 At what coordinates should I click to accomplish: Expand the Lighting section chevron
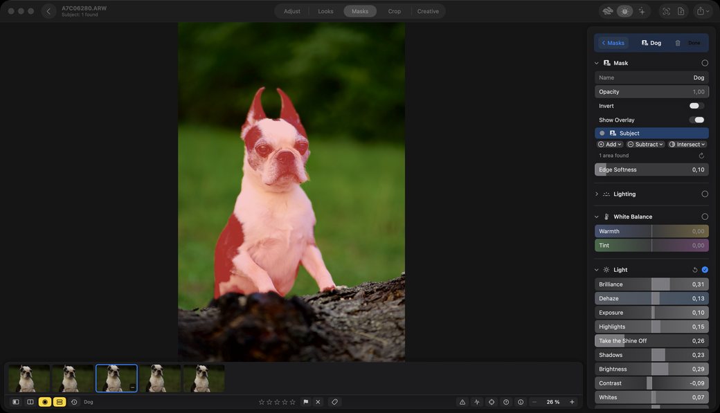tap(597, 194)
